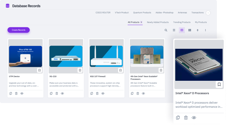Click the XG-210 title
228x127 pixels.
(53, 76)
